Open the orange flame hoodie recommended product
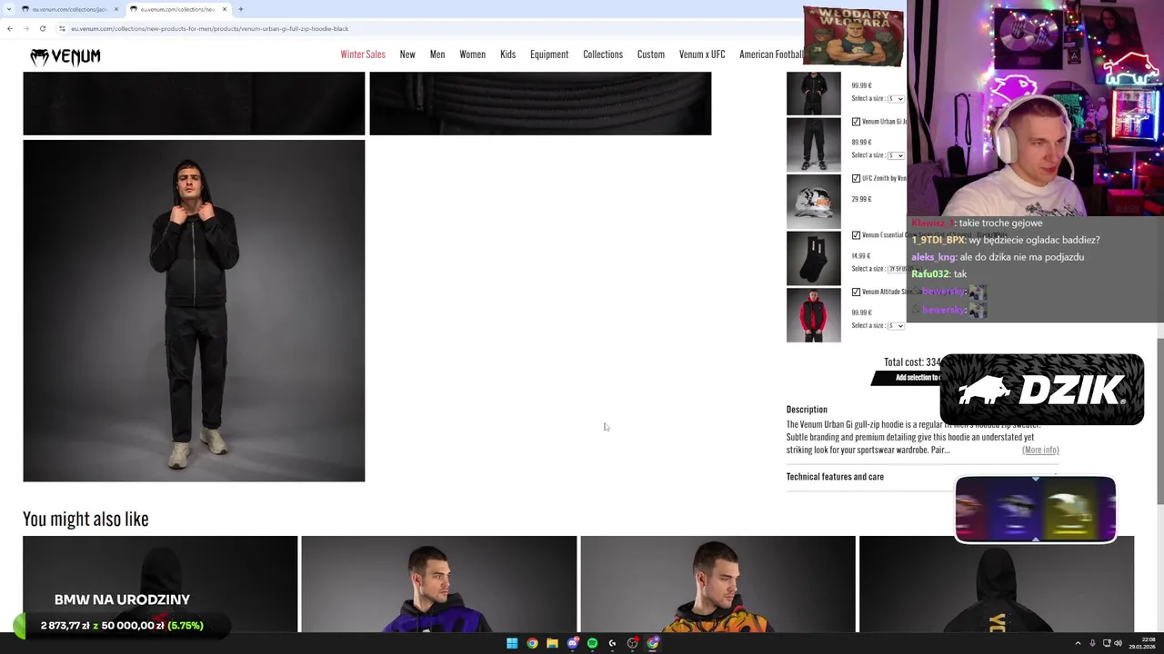 pos(717,584)
